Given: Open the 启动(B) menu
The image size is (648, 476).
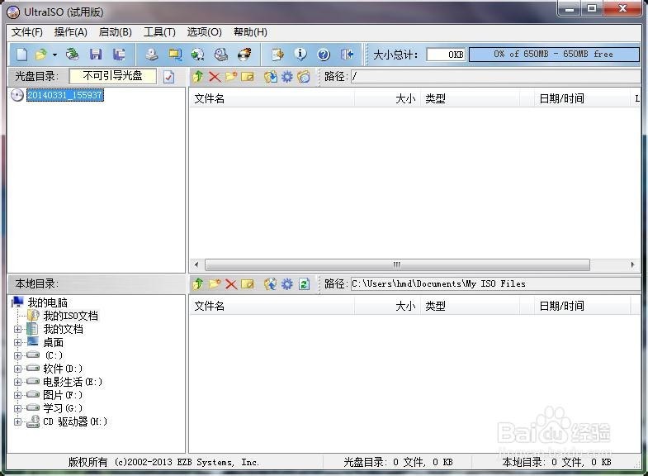Looking at the screenshot, I should pyautogui.click(x=116, y=32).
